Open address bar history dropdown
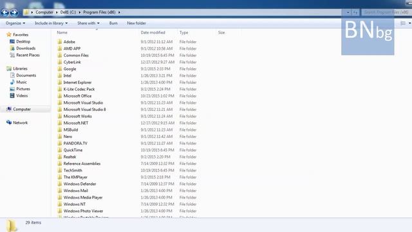 348,12
